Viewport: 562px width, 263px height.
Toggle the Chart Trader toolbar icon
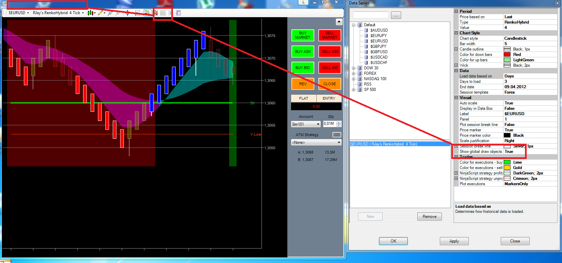point(147,13)
